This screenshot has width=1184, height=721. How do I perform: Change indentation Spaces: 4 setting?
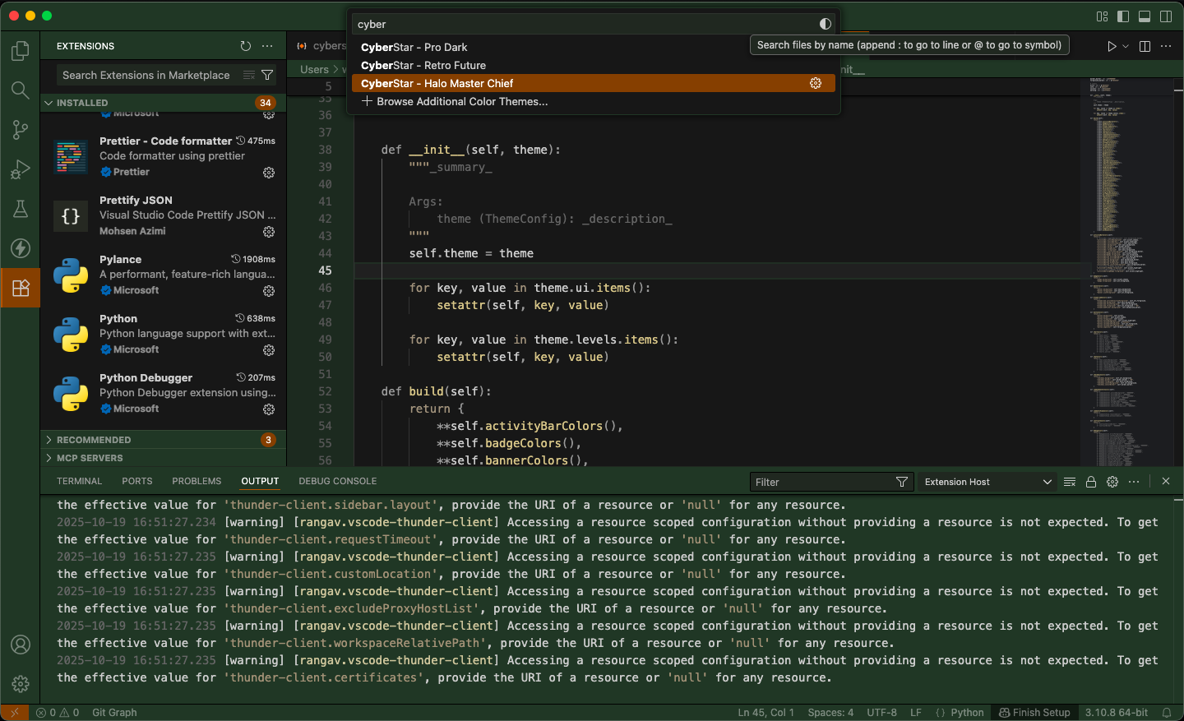pyautogui.click(x=830, y=713)
